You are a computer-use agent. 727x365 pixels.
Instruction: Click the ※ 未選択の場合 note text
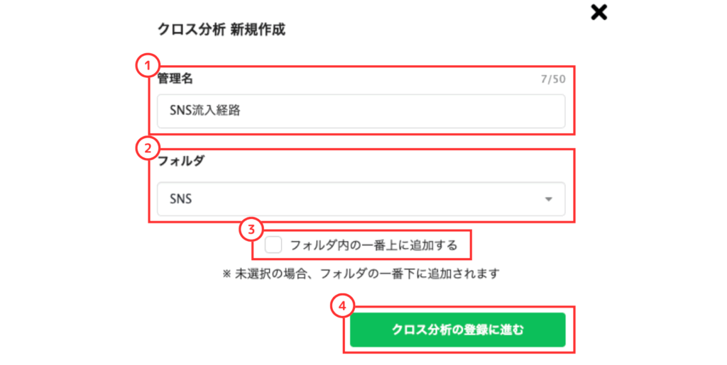click(x=361, y=273)
